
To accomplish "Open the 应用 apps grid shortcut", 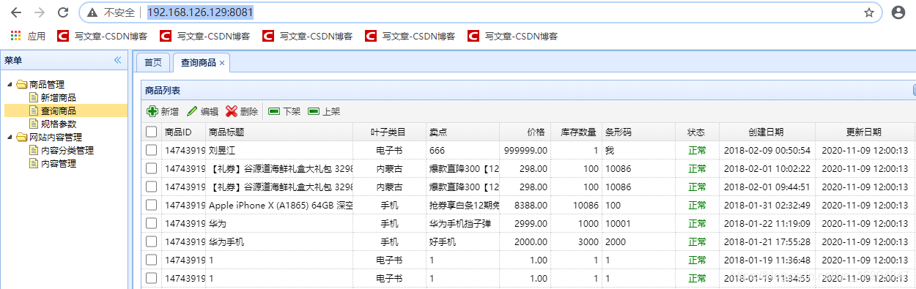I will [28, 36].
